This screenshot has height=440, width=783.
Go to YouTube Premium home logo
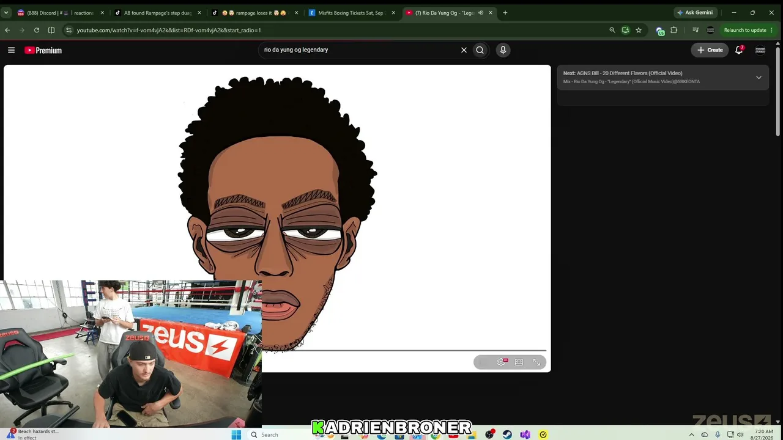(43, 50)
